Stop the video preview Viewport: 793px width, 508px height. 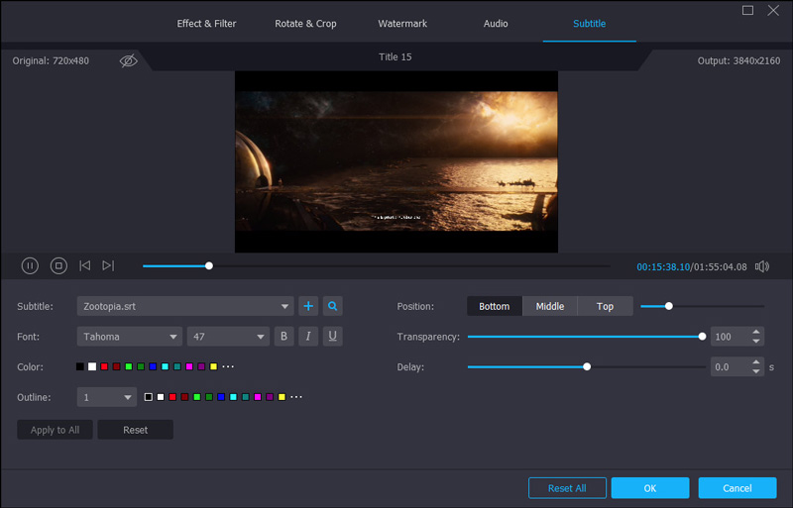pos(58,265)
